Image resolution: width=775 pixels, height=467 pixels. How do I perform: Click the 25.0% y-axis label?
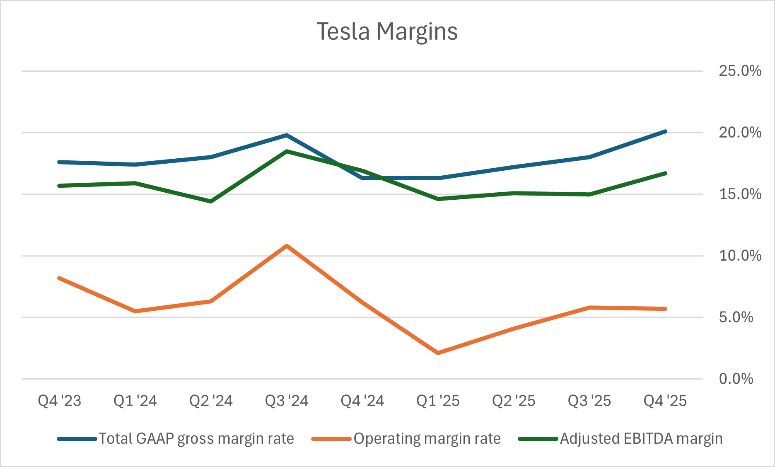click(740, 71)
